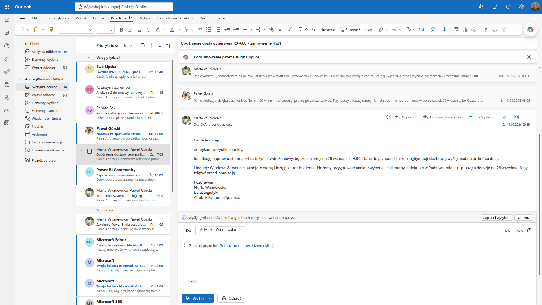The width and height of the screenshot is (542, 305).
Task: Apply subscript formatting
Action: pyautogui.click(x=281, y=30)
